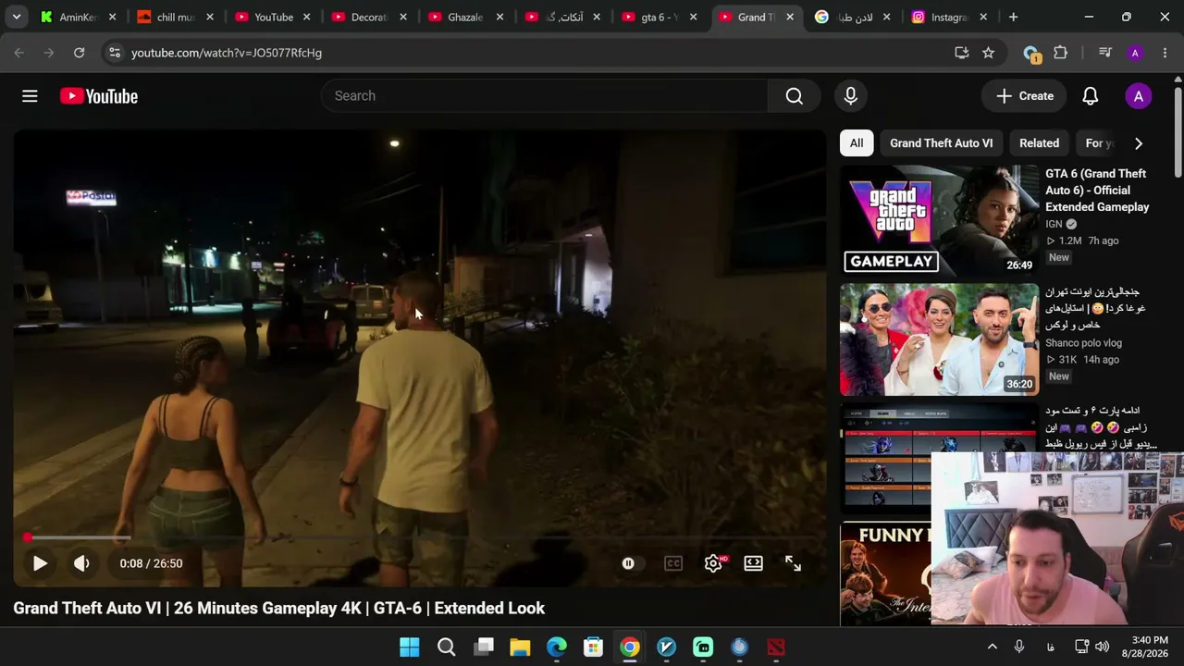The width and height of the screenshot is (1184, 666).
Task: Click the Create button
Action: pos(1024,96)
